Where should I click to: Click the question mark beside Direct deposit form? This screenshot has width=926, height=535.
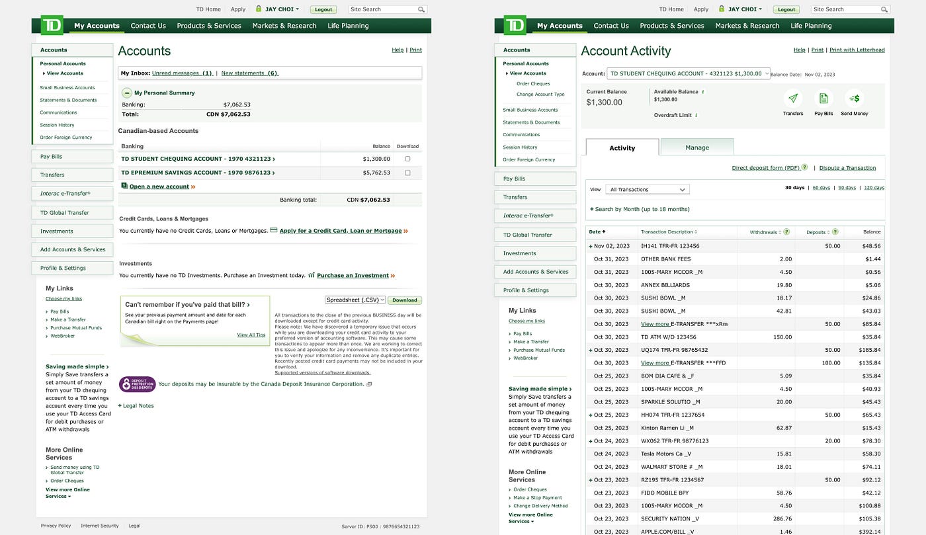pos(804,167)
